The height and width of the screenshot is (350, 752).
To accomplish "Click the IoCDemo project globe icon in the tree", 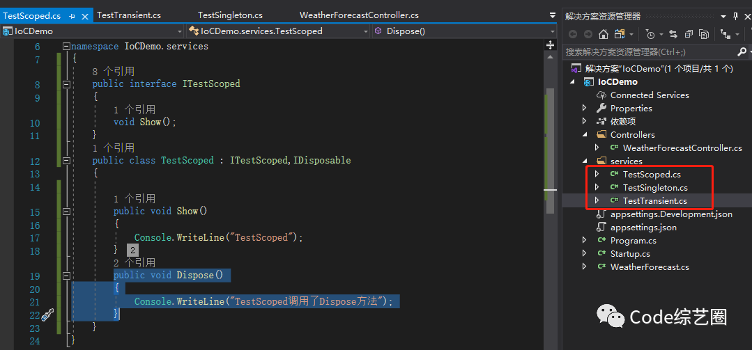I will tap(588, 82).
